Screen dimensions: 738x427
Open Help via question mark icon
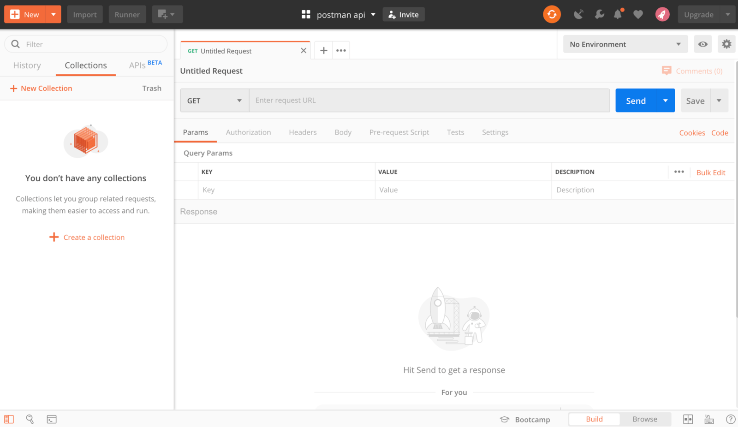click(x=731, y=419)
